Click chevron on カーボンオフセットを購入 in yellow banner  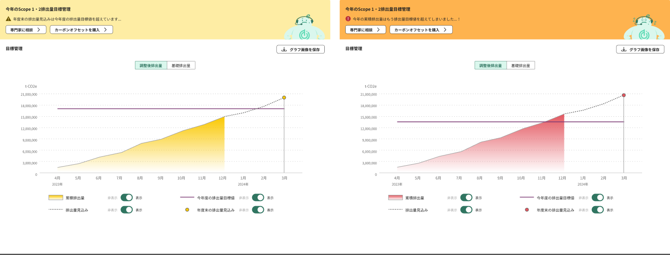click(106, 30)
